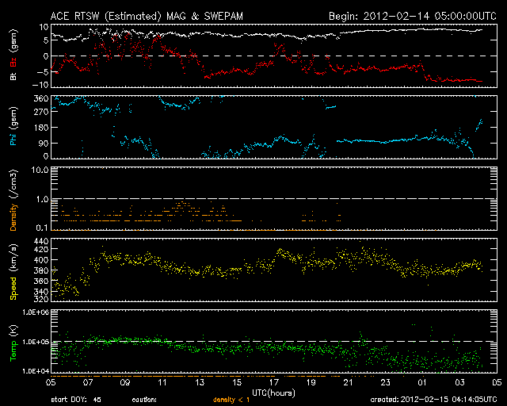This screenshot has height=406, width=507.
Task: Click the '180' tick on the Phi axis
Action: [x=41, y=128]
